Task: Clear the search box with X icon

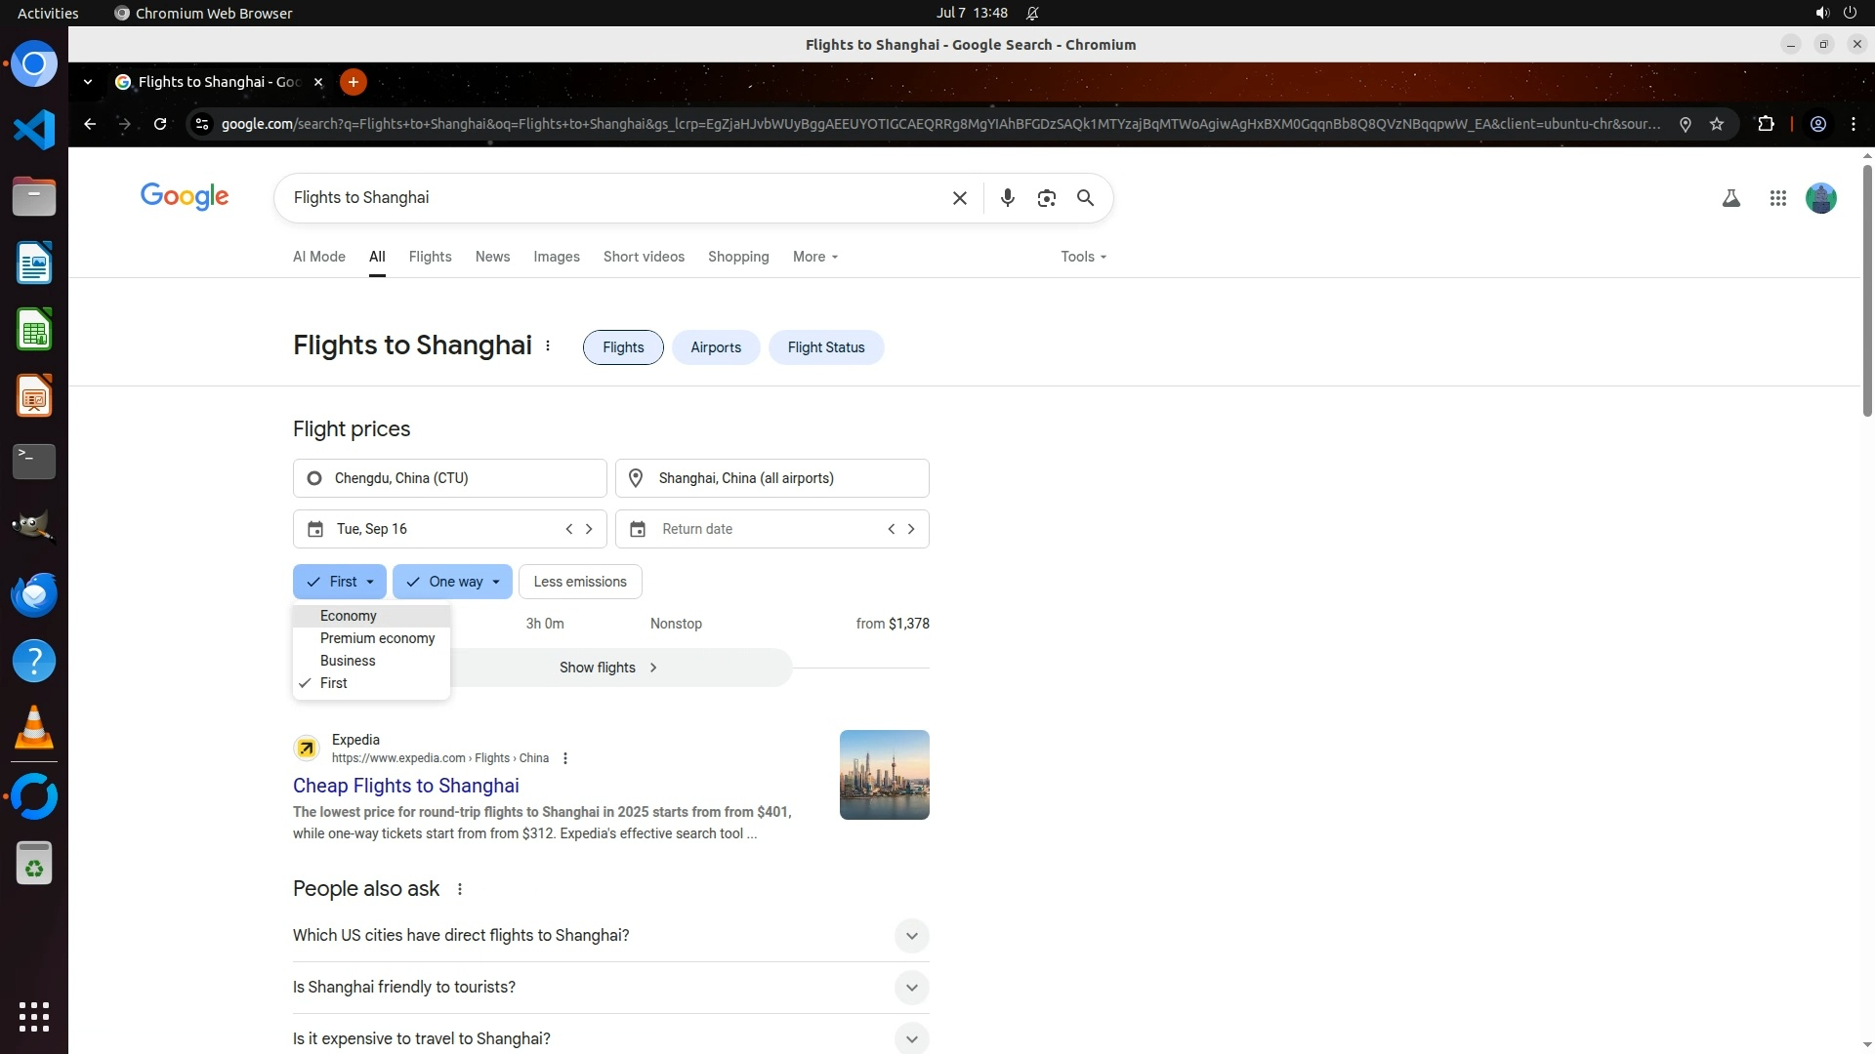Action: pyautogui.click(x=959, y=198)
